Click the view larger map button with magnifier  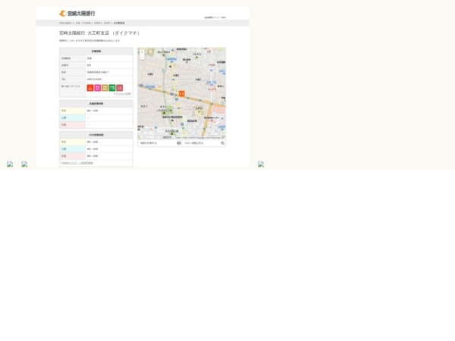[204, 143]
